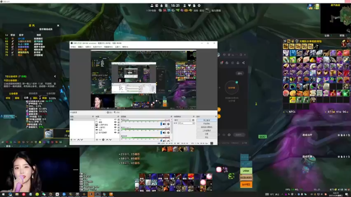Image resolution: width=351 pixels, height=197 pixels.
Task: Move source down in sources dock
Action: 111,140
